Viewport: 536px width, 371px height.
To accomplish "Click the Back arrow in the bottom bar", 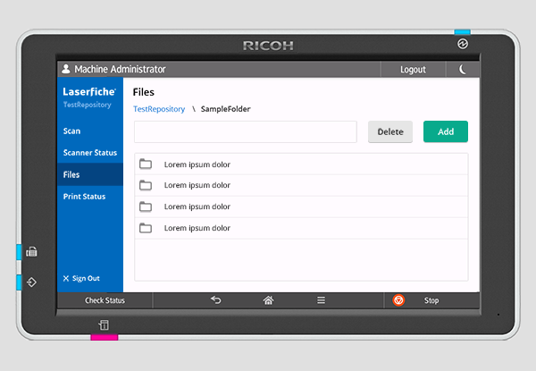I will click(x=216, y=300).
